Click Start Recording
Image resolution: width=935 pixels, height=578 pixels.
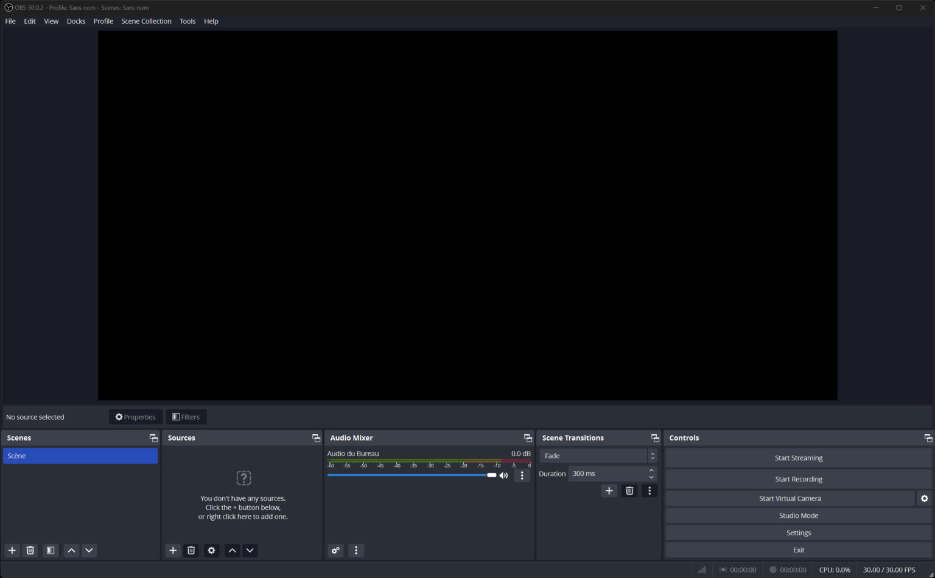798,478
